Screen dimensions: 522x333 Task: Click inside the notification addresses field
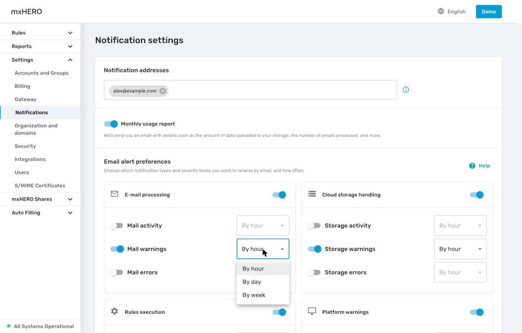(x=250, y=90)
